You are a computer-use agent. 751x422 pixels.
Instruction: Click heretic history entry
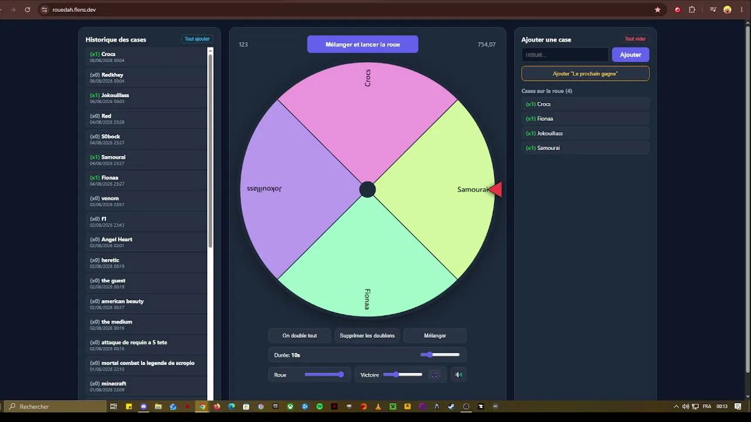point(146,263)
